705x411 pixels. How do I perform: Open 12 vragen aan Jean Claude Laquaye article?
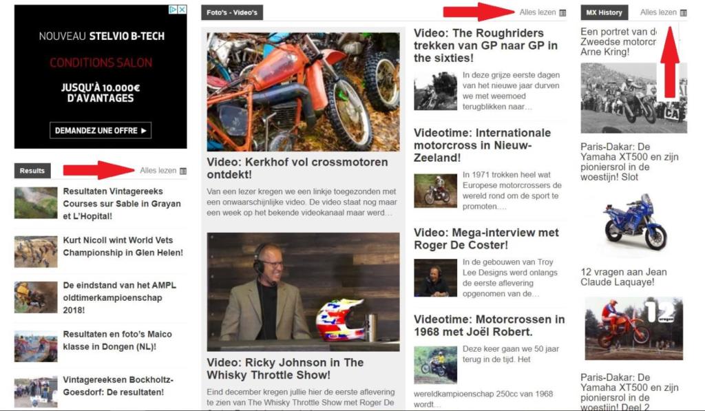click(623, 277)
